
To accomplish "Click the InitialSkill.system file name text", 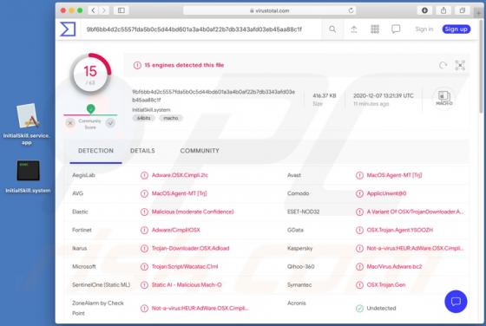I will point(151,110).
